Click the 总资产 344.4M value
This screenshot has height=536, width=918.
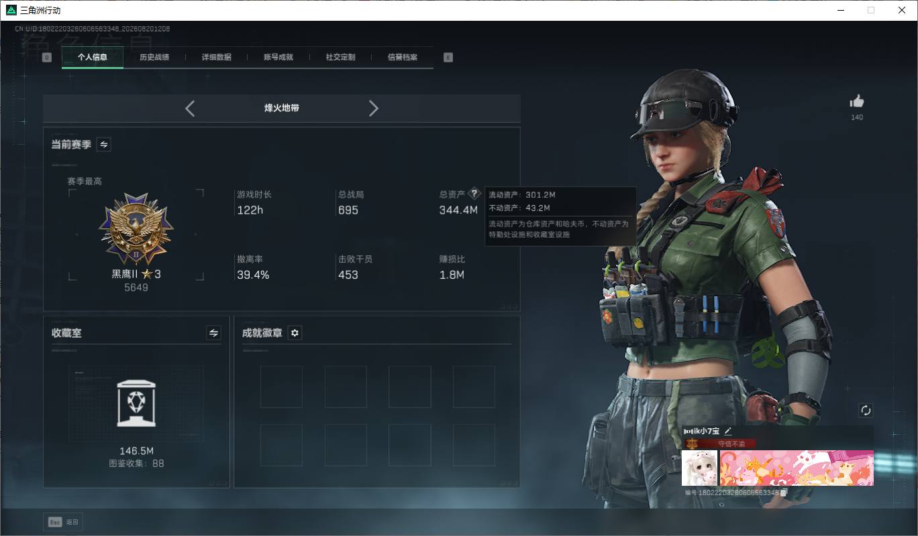coord(458,210)
